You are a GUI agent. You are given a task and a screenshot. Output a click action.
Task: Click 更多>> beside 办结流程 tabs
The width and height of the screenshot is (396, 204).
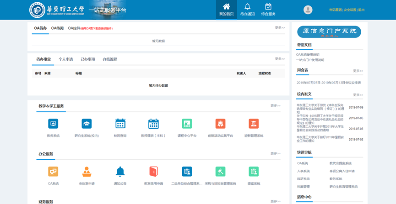pyautogui.click(x=280, y=59)
